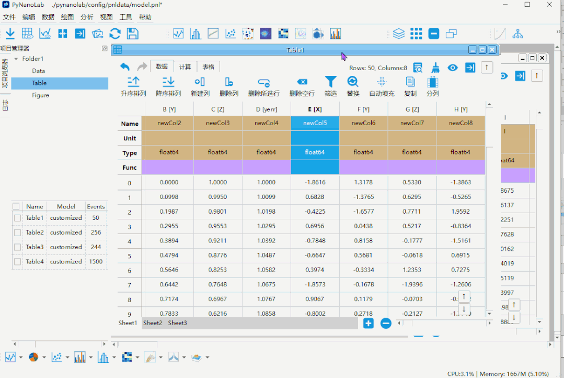
Task: Check the Table4 row checkbox
Action: 17,262
